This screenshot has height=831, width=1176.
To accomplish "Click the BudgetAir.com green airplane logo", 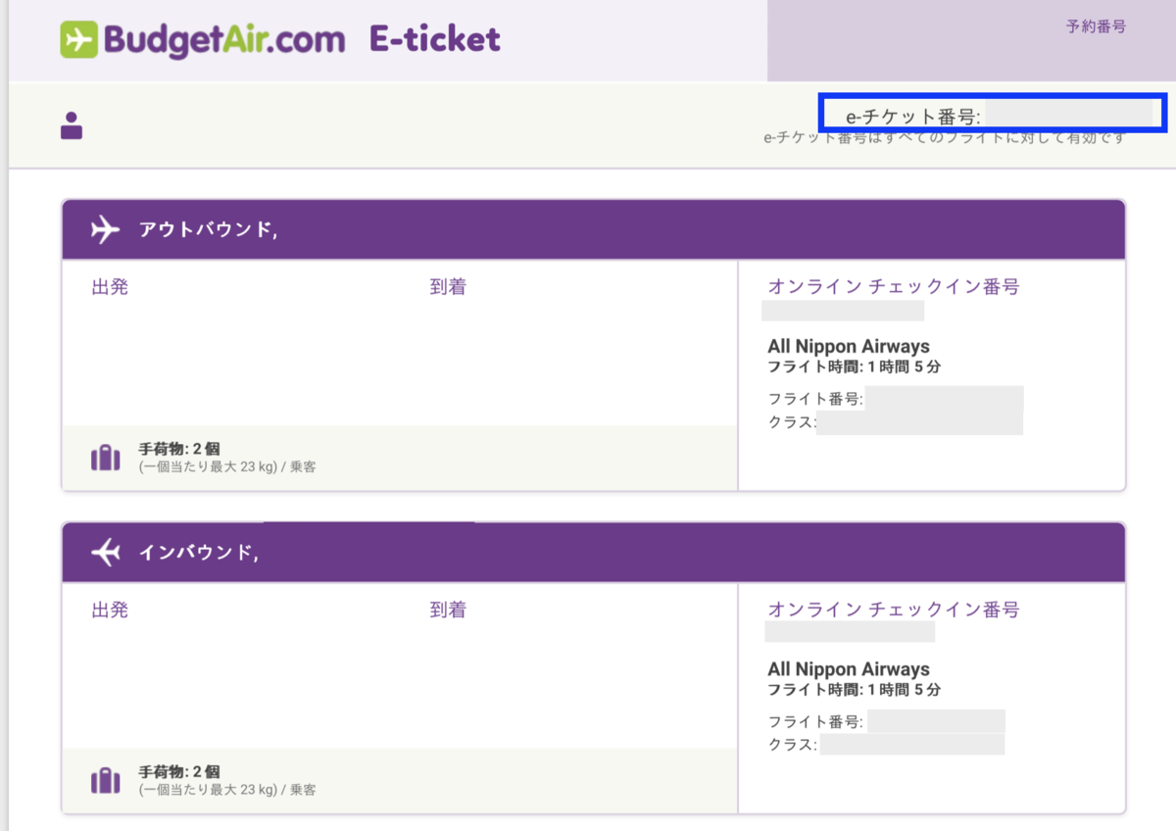I will coord(78,39).
